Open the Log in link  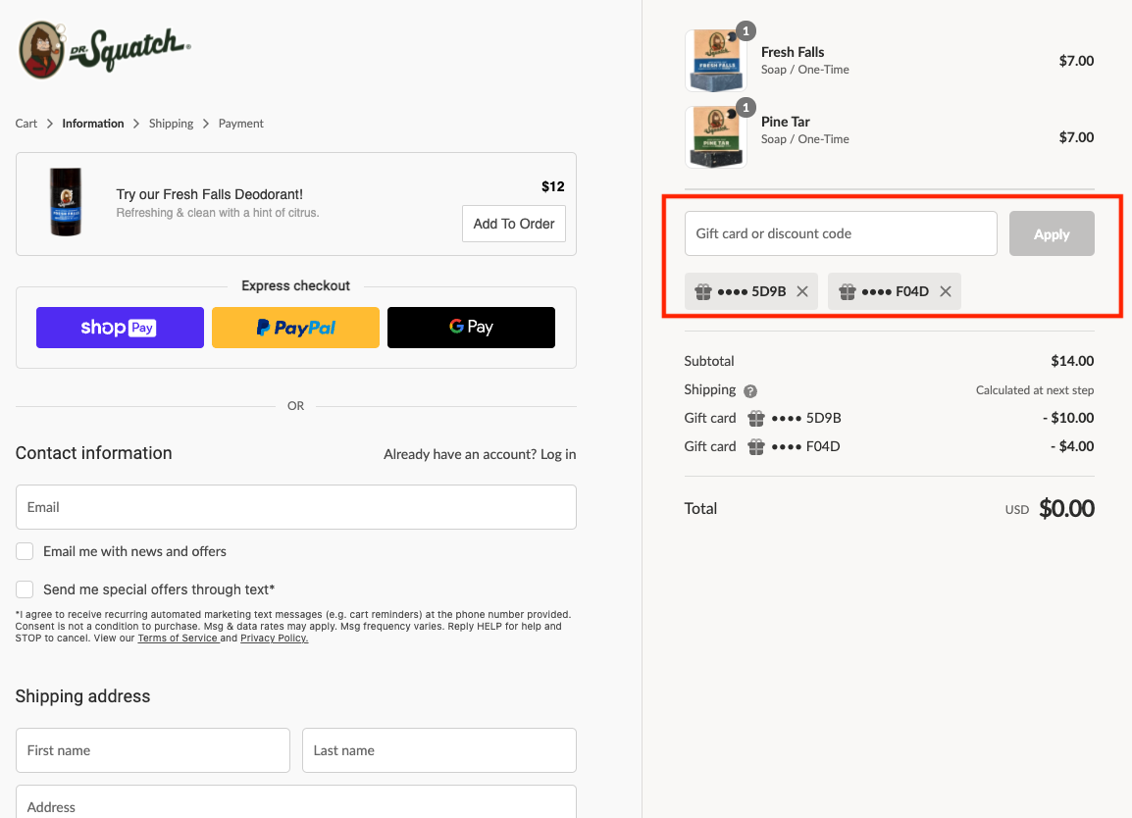point(558,454)
